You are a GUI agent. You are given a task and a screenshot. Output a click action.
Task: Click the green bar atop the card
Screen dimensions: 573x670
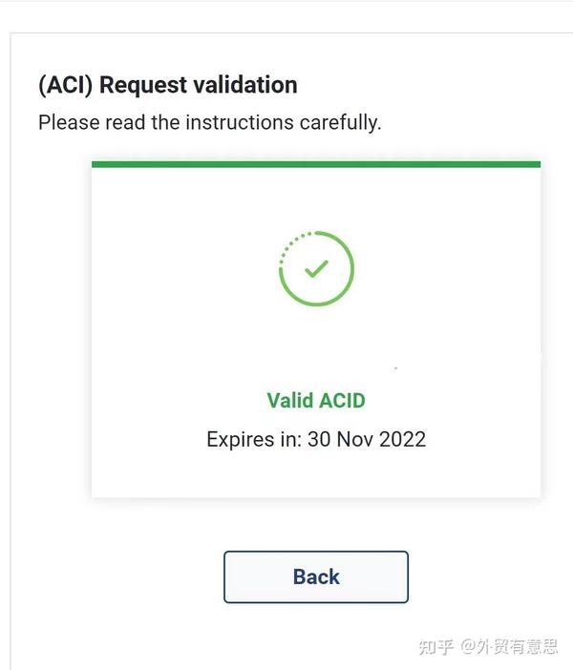(316, 164)
